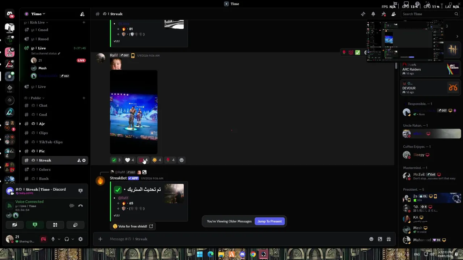This screenshot has width=463, height=260.
Task: Open the Chat channel
Action: tap(54, 105)
